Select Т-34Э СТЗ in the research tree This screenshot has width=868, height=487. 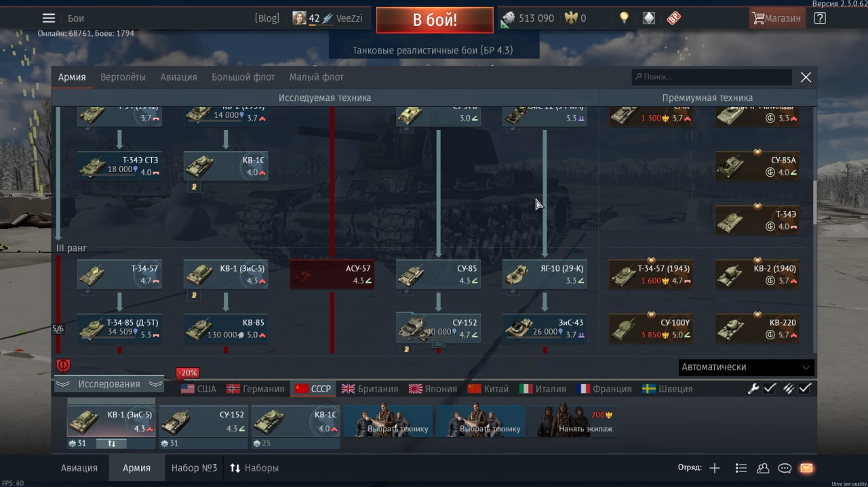(x=119, y=166)
